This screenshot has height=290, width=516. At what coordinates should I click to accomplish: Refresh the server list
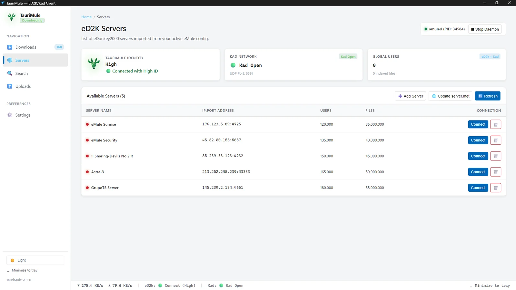(488, 96)
